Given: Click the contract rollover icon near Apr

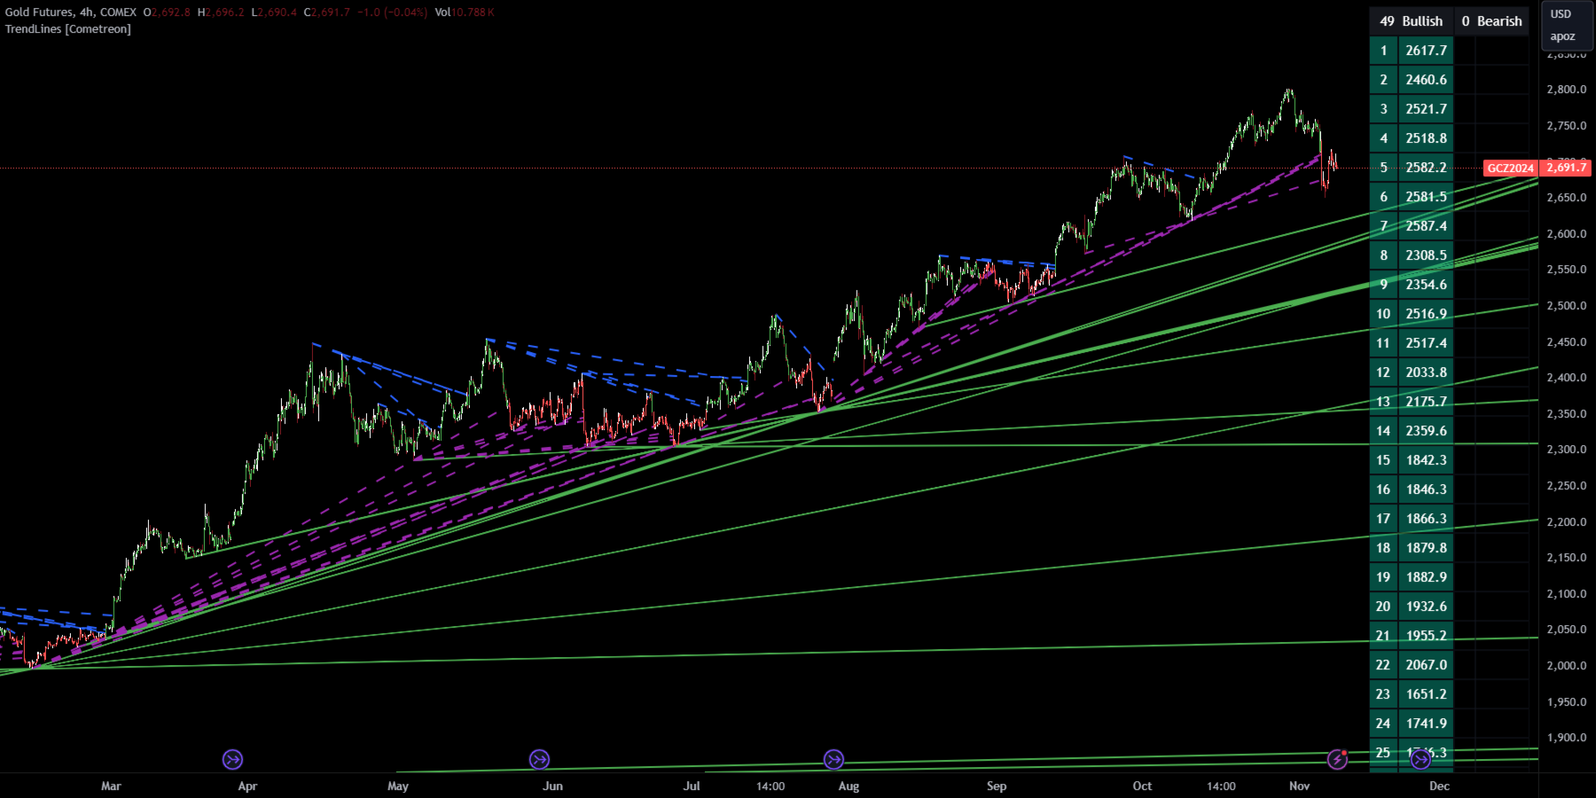Looking at the screenshot, I should (x=232, y=760).
